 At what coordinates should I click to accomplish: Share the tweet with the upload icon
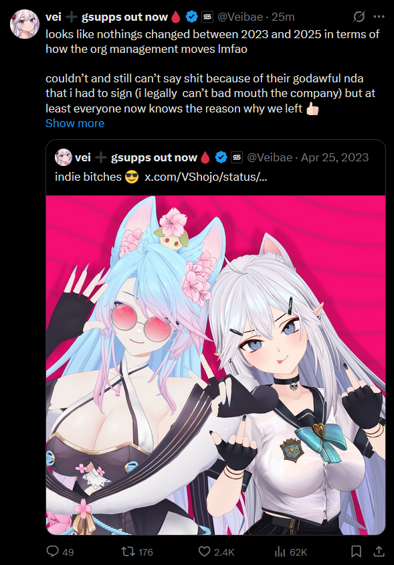379,552
